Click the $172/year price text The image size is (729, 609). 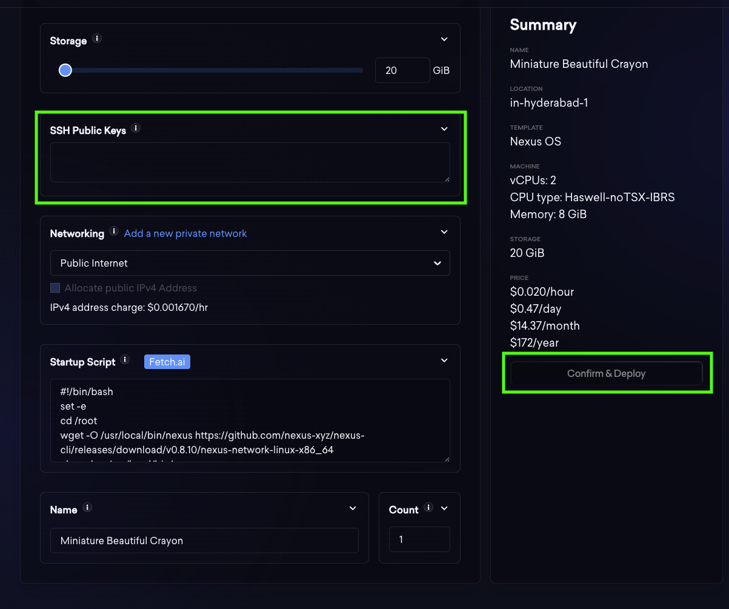click(x=534, y=342)
